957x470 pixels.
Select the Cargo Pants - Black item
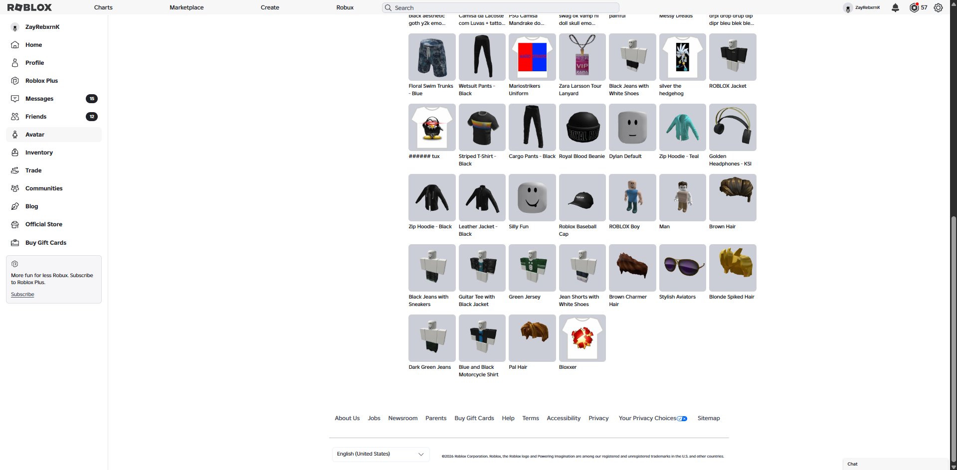pos(532,127)
